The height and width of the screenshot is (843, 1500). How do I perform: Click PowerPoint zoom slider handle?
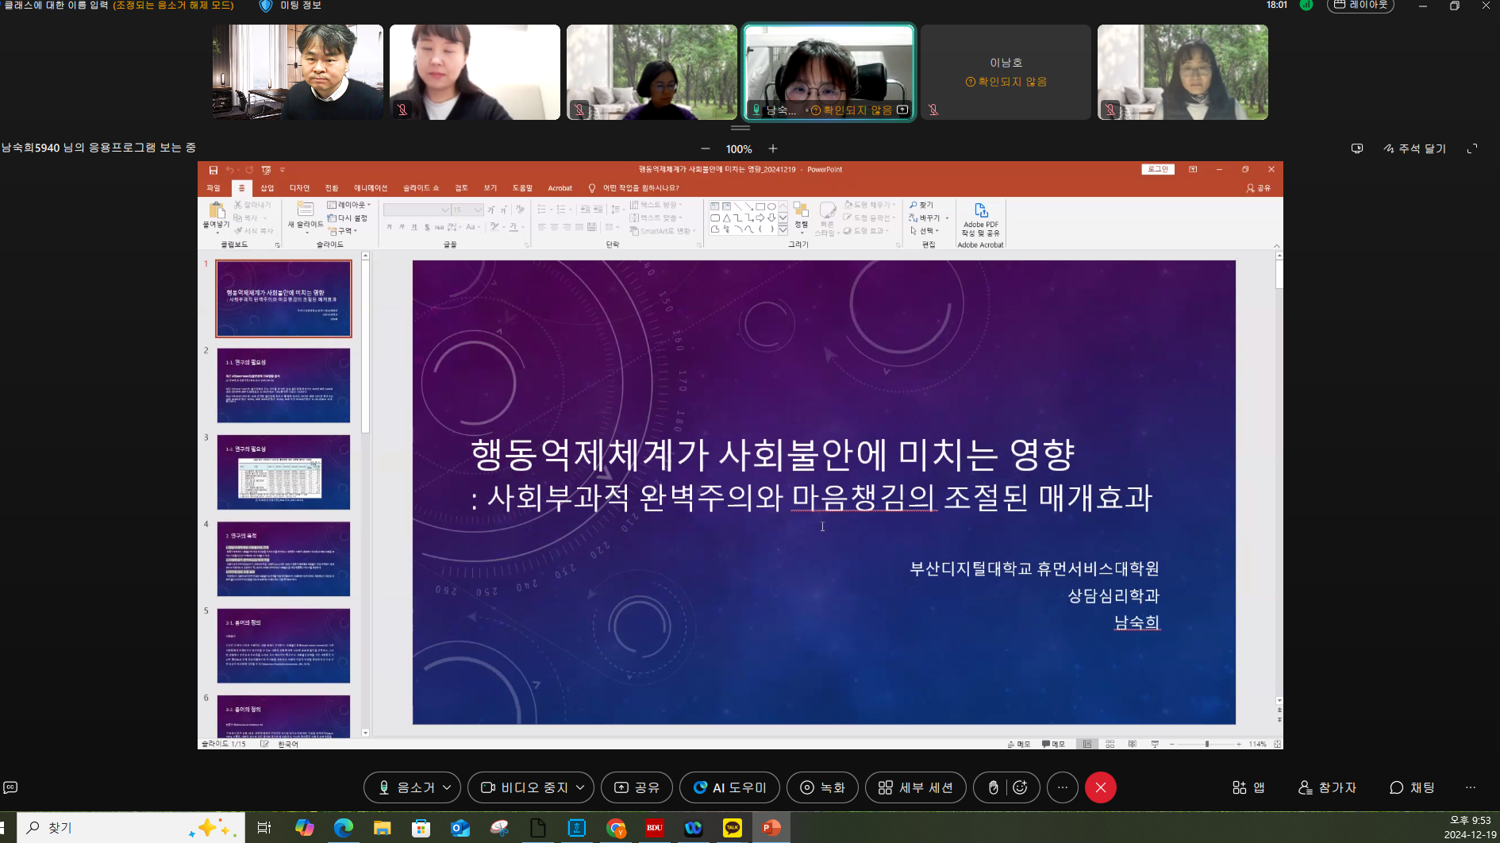(x=1206, y=744)
